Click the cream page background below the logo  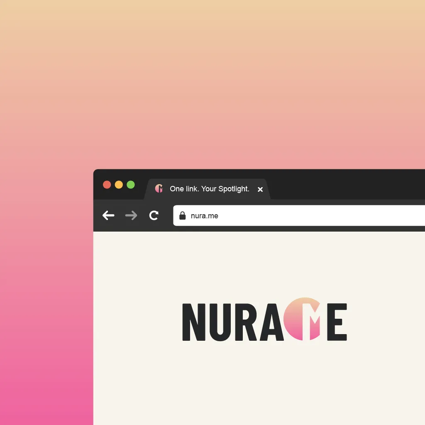(261, 386)
